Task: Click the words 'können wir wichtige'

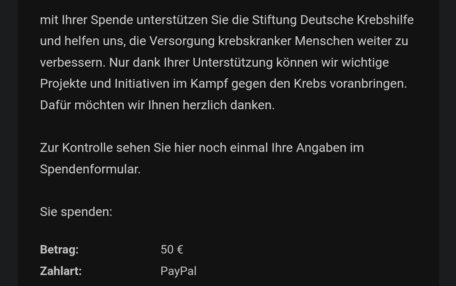Action: 332,62
